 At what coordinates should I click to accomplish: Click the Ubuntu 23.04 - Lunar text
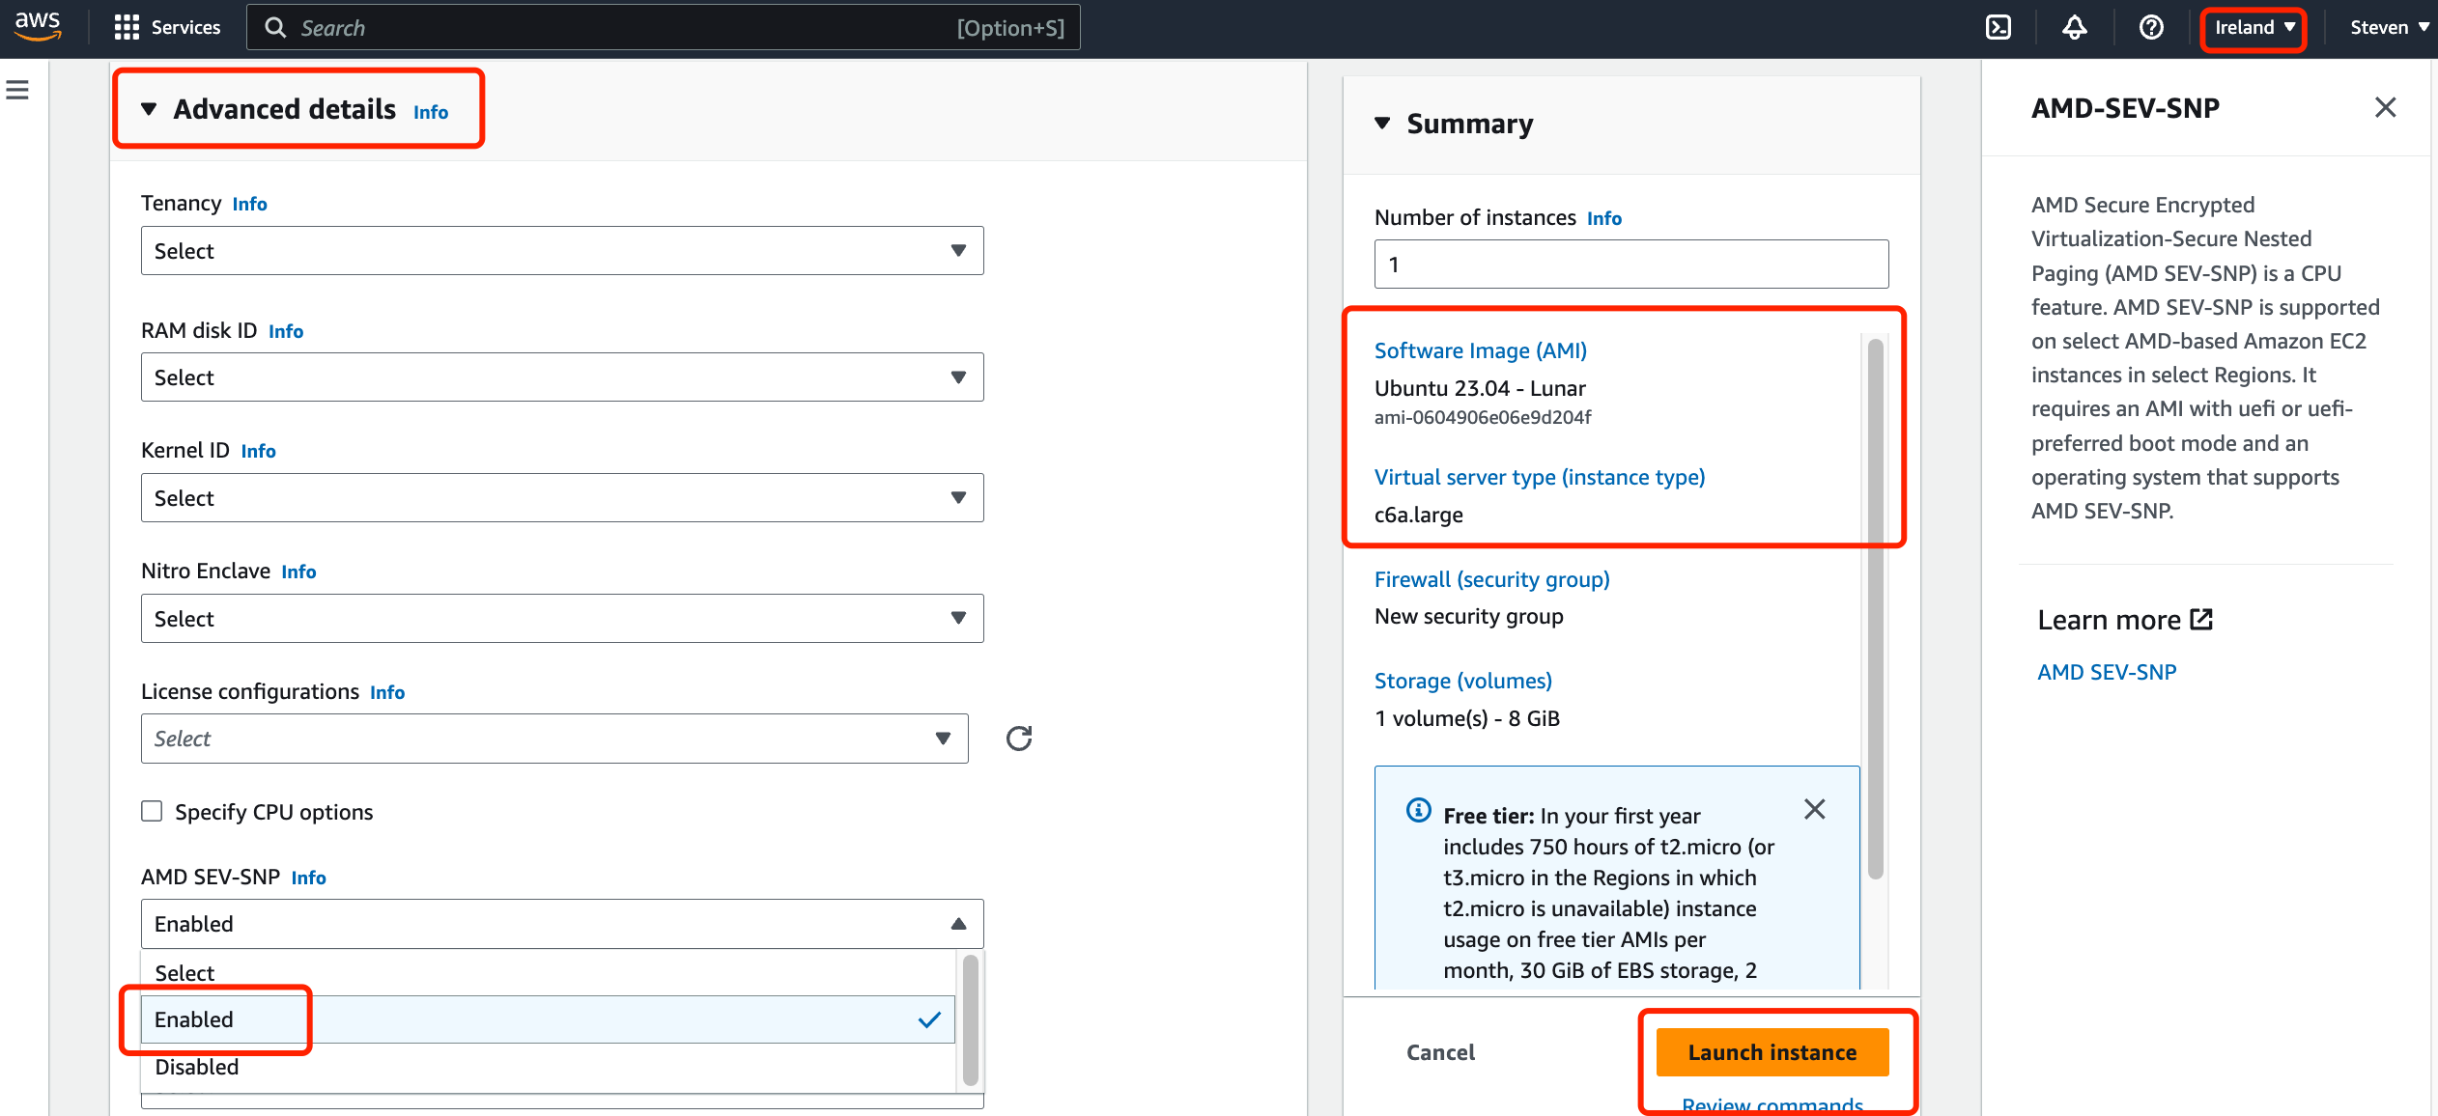(x=1480, y=388)
